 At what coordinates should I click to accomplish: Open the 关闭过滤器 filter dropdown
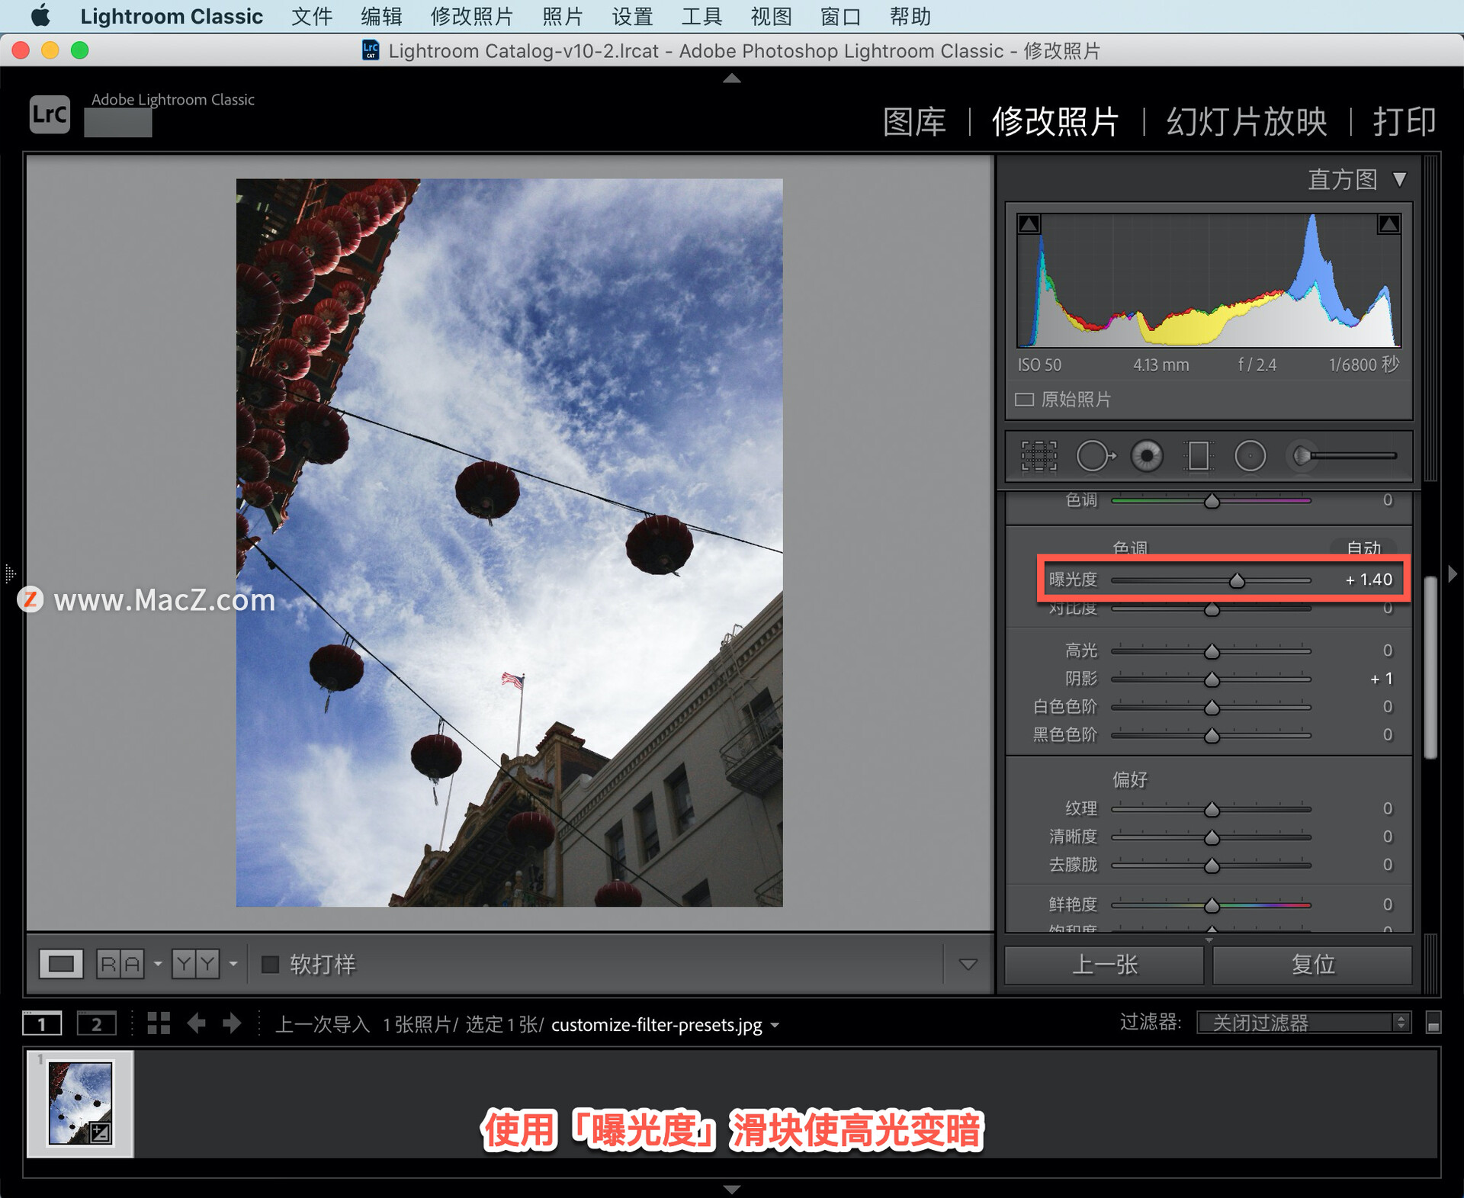click(1303, 1023)
